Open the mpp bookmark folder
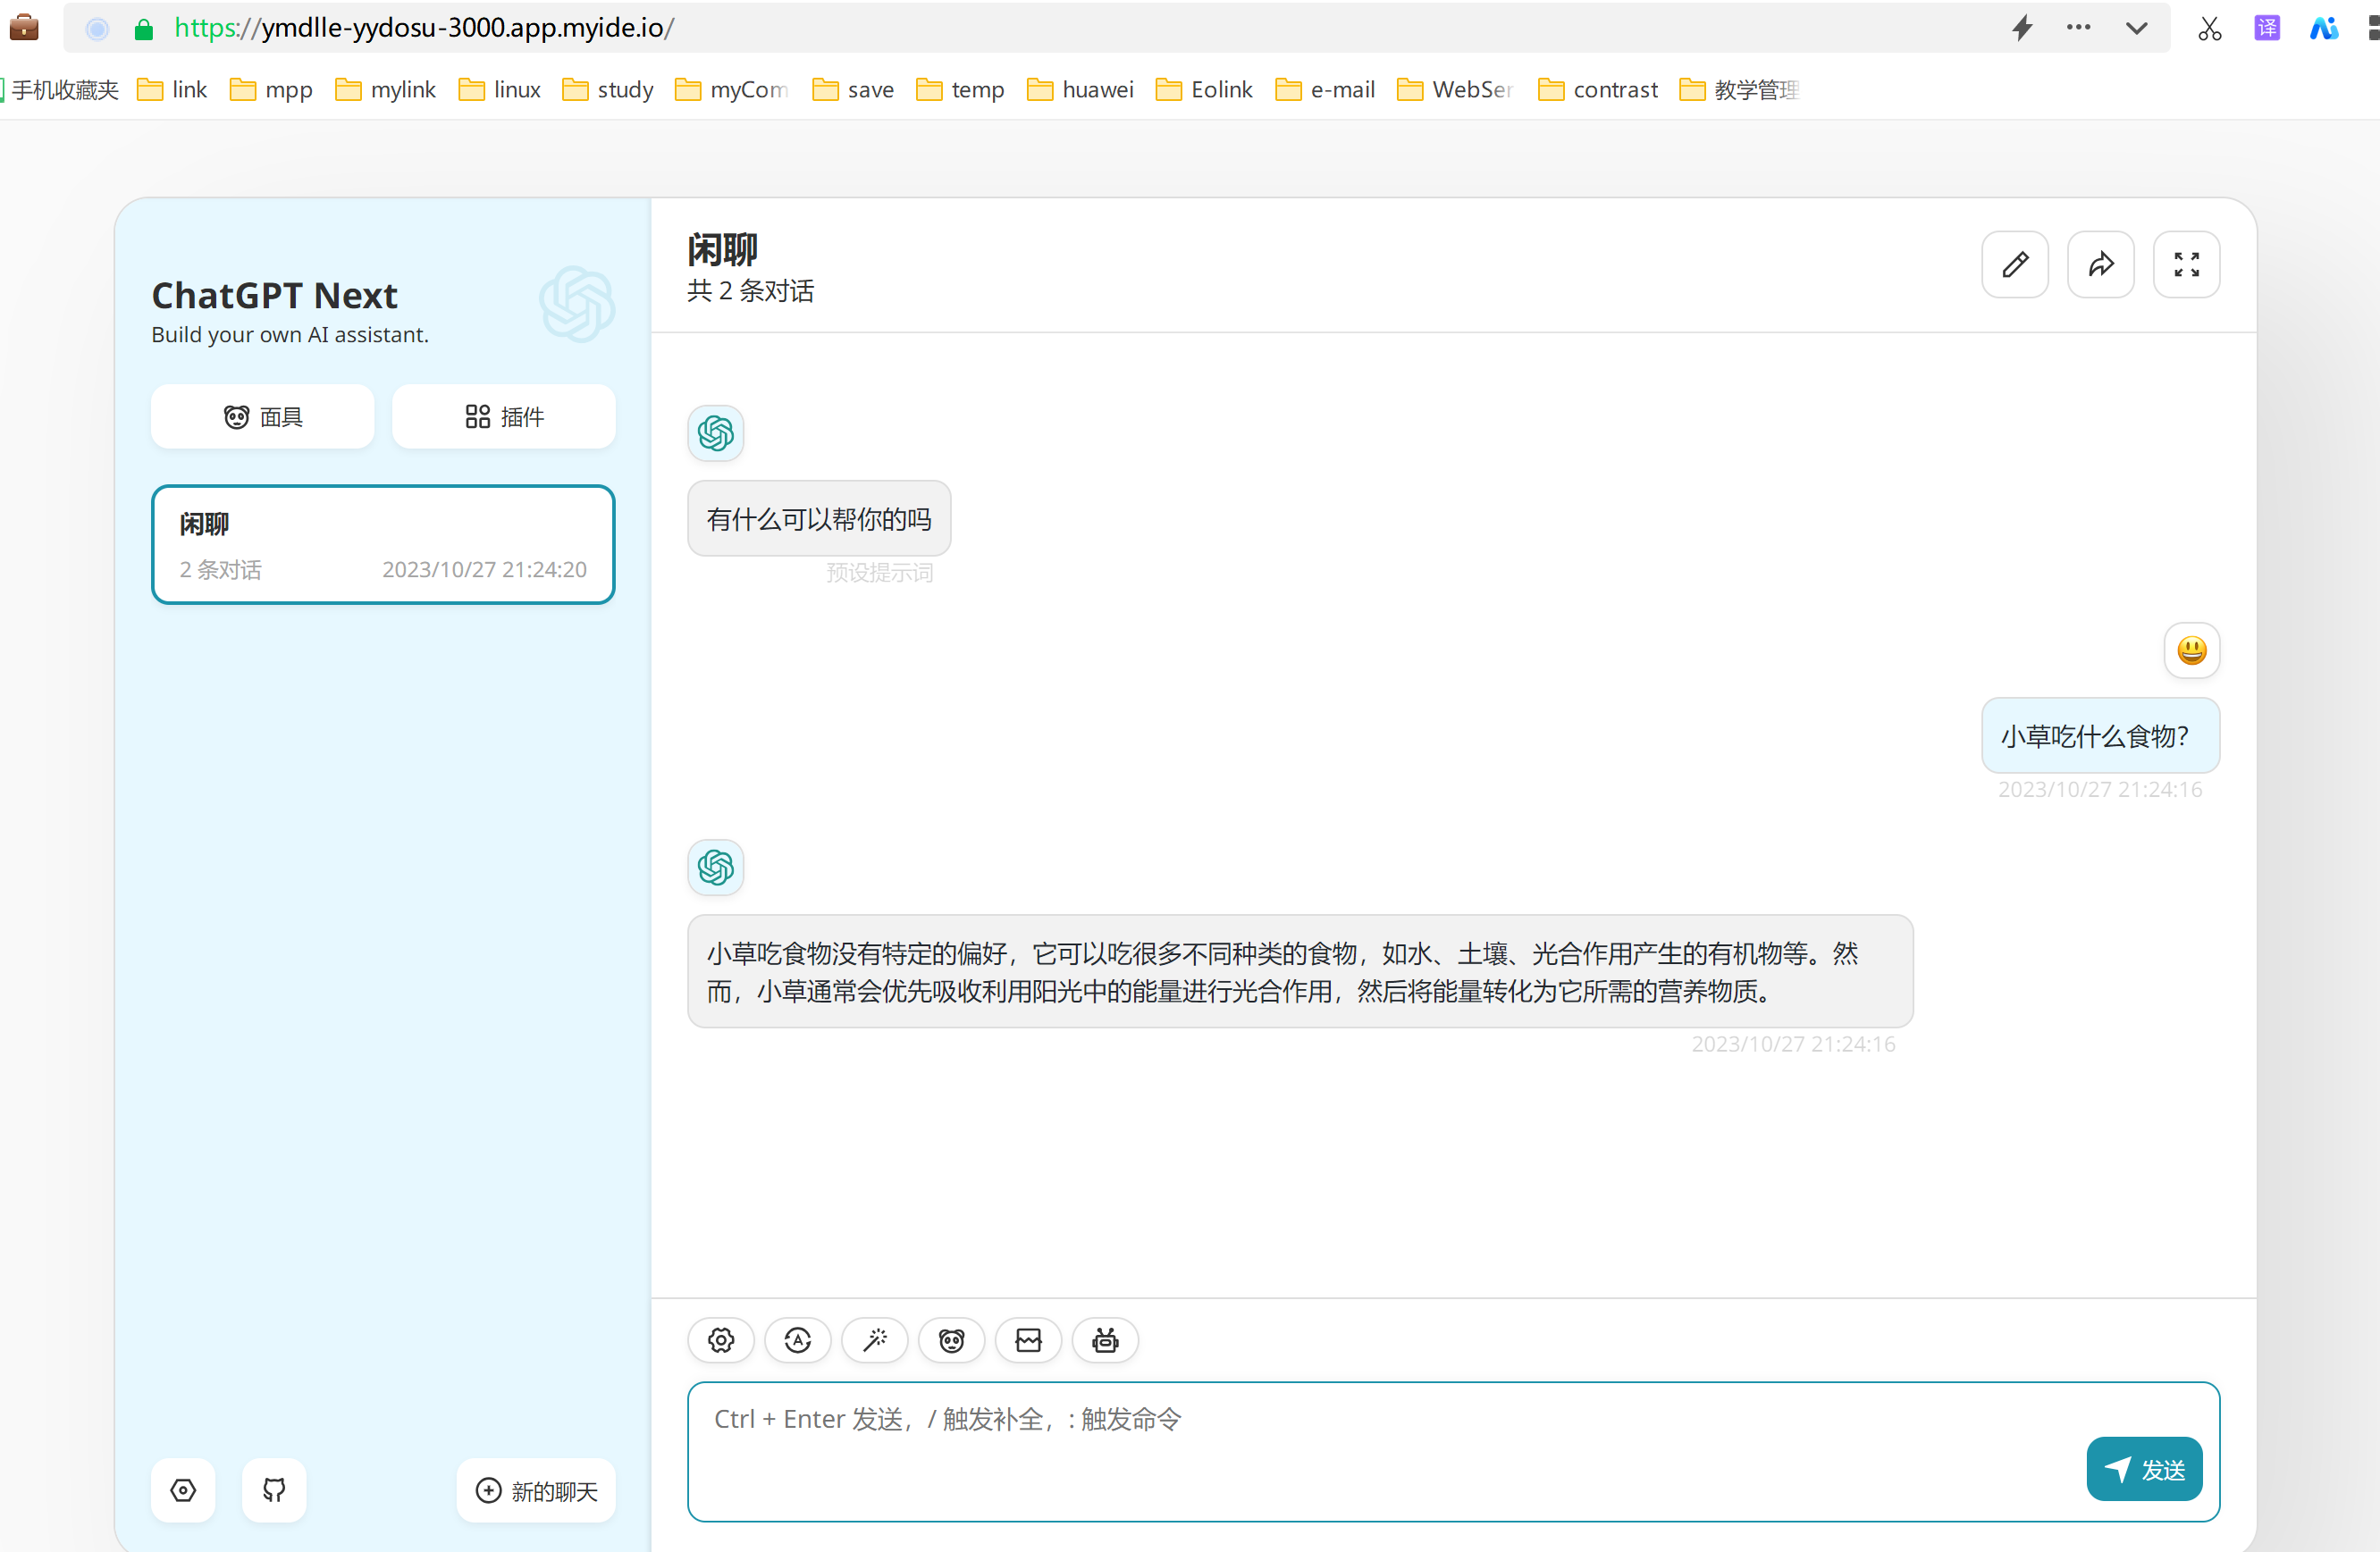 pos(271,90)
